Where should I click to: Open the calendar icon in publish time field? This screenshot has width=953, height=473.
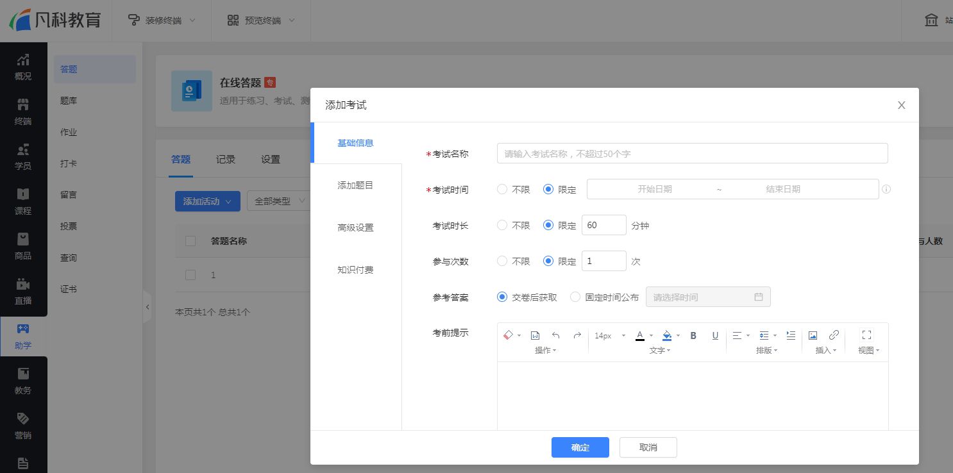pyautogui.click(x=759, y=297)
